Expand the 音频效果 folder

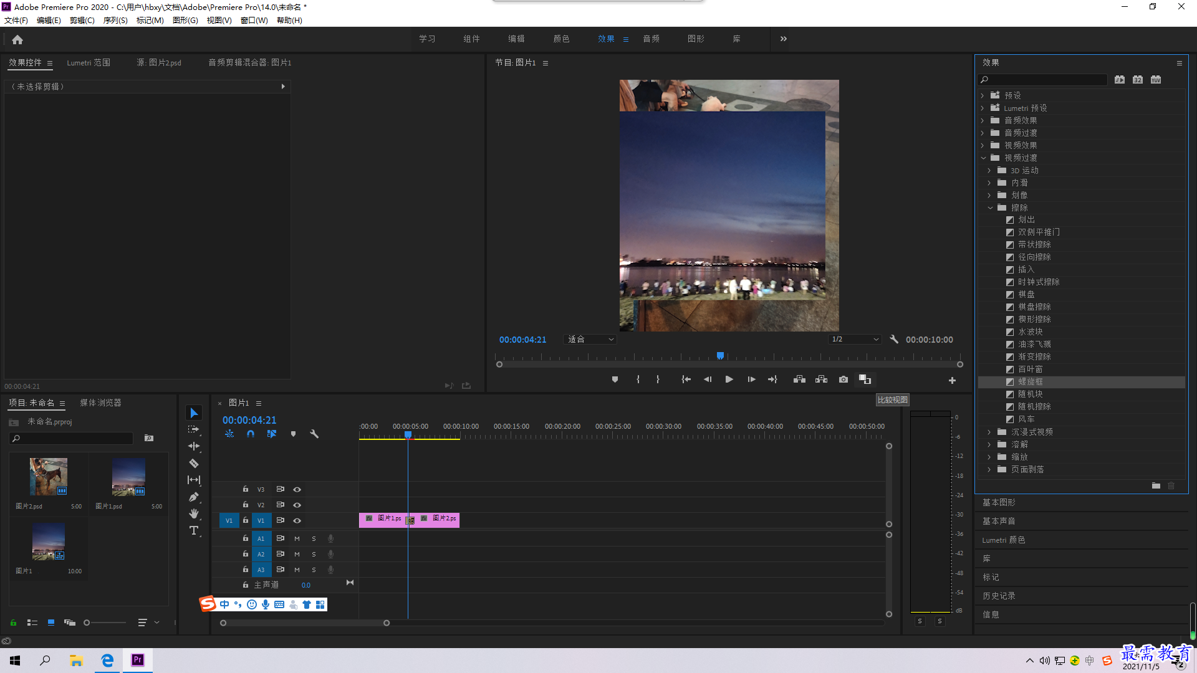(983, 120)
